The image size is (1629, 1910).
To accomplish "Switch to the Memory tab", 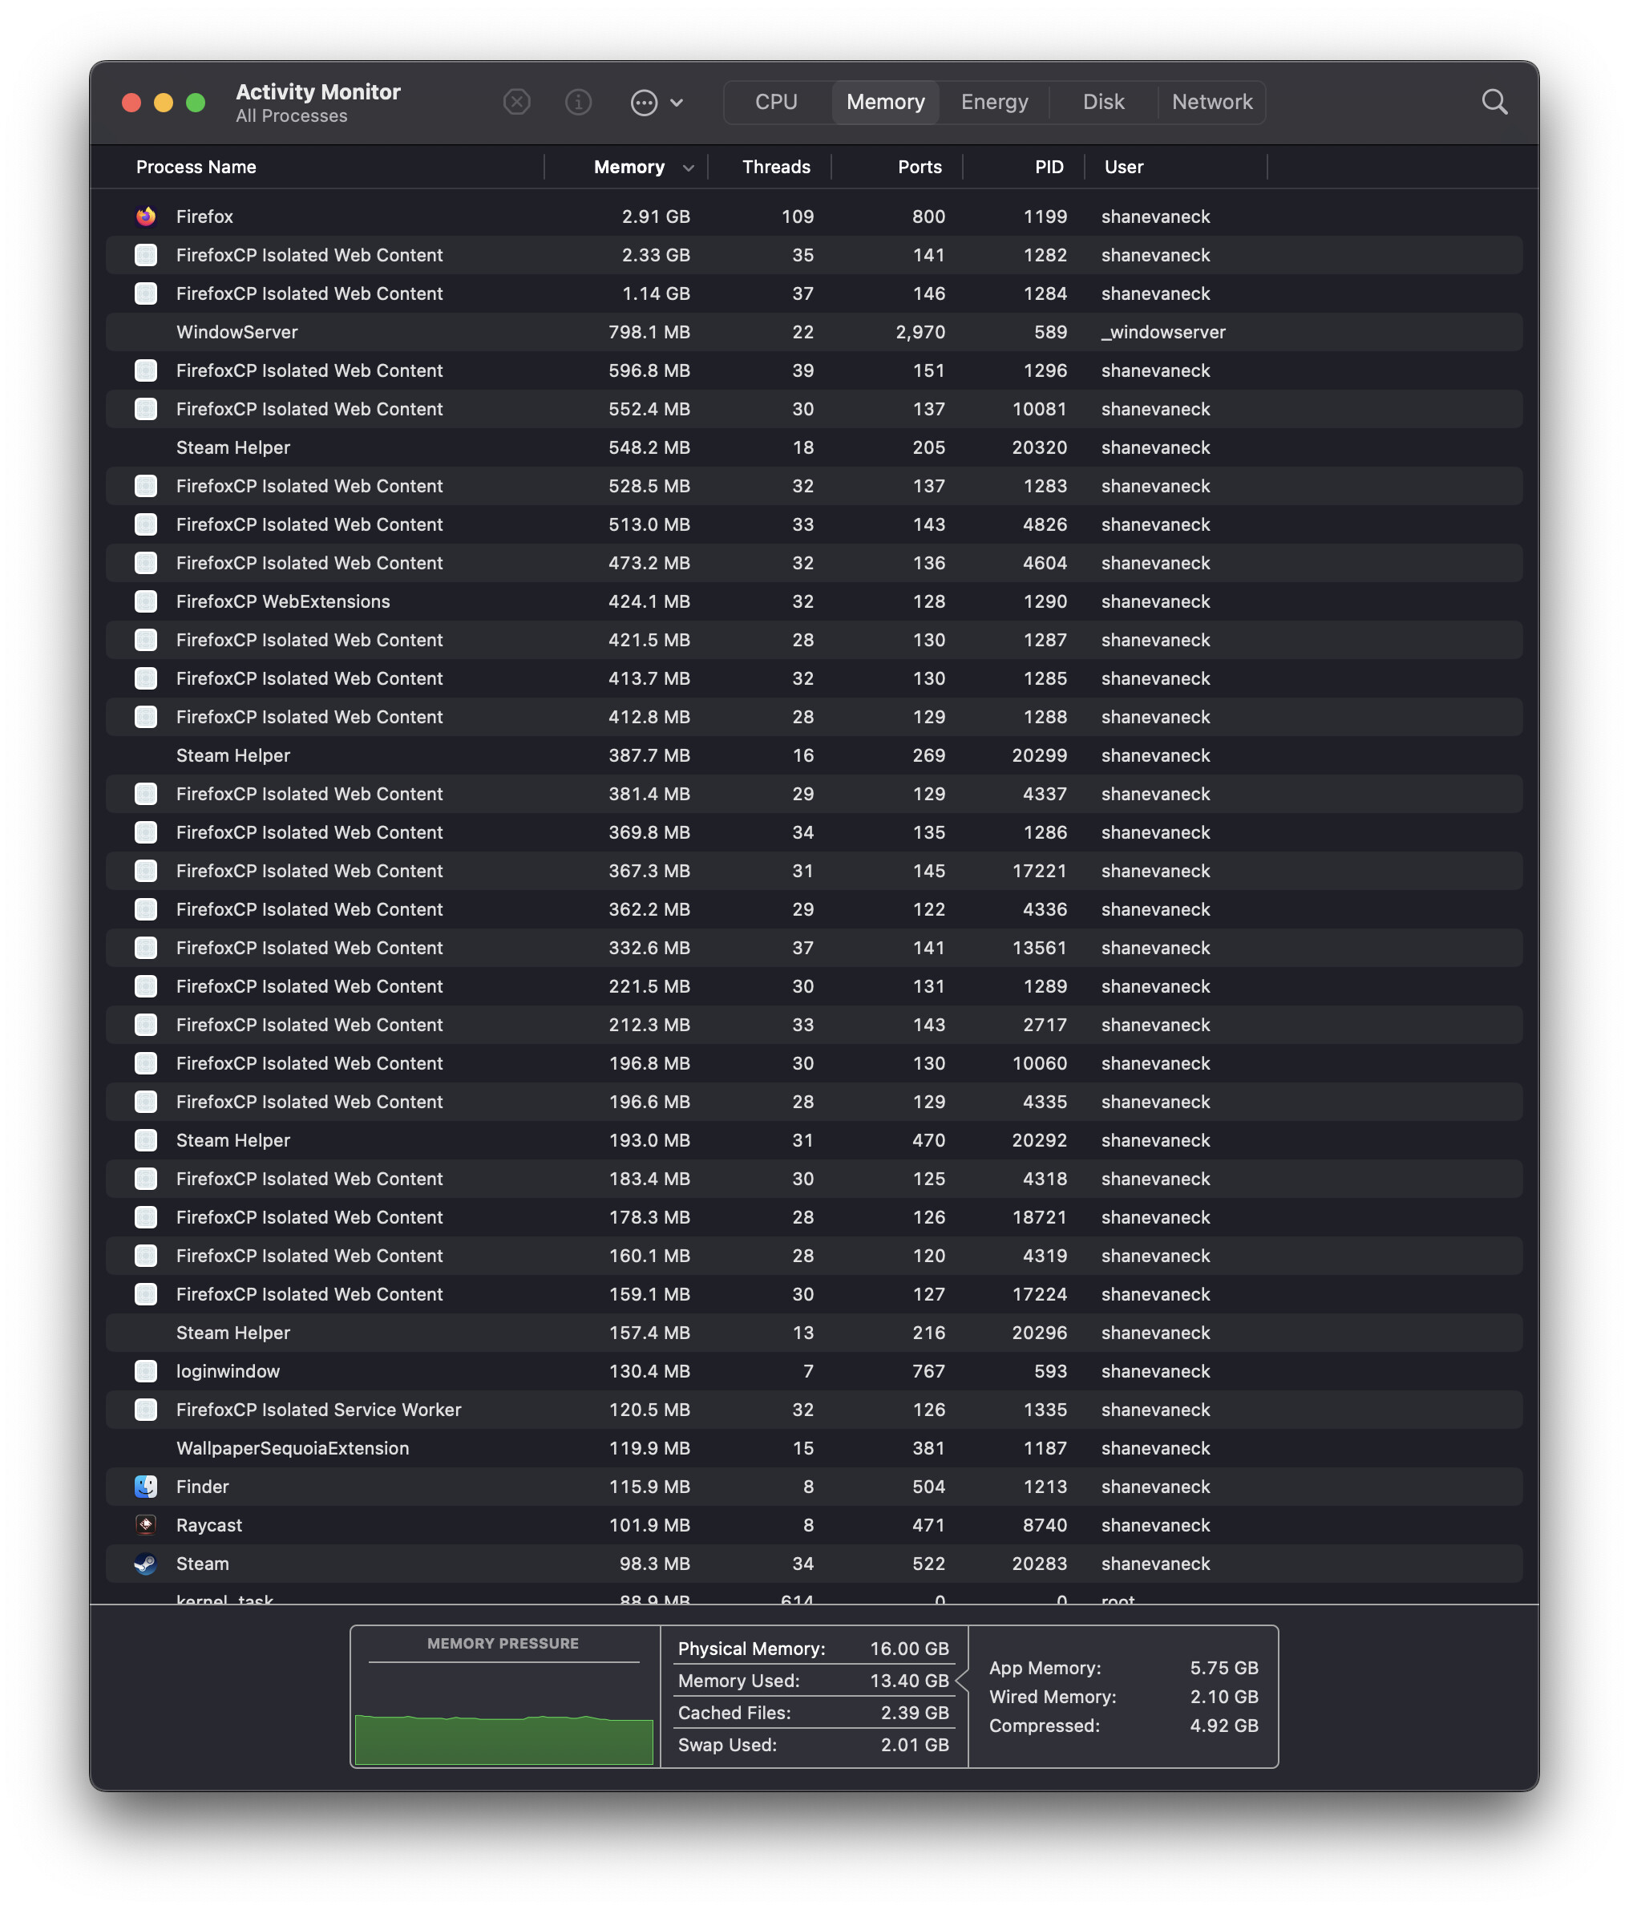I will 885,103.
